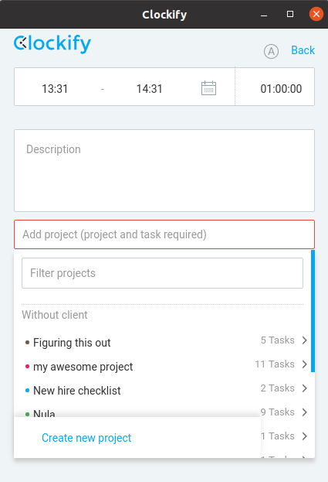The height and width of the screenshot is (482, 328).
Task: Click into the Description text area
Action: (x=164, y=171)
